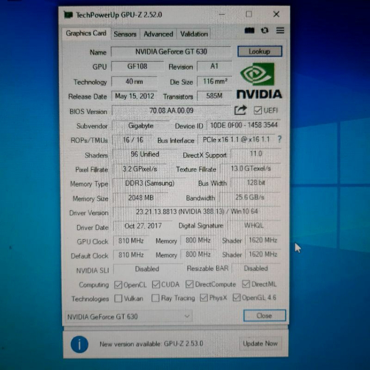The height and width of the screenshot is (370, 370).
Task: Toggle the DirectML checkbox
Action: pos(246,284)
